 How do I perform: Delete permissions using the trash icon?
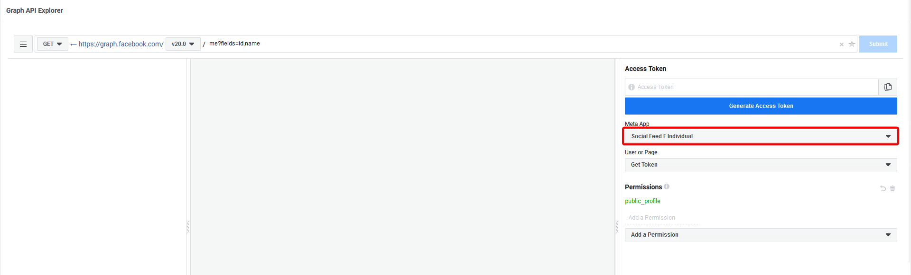click(x=892, y=188)
